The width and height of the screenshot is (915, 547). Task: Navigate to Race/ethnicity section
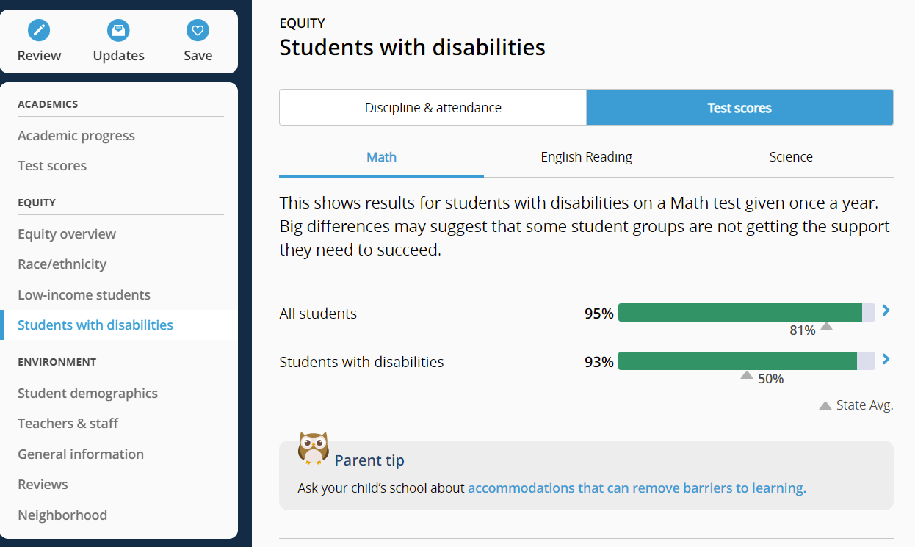pos(62,264)
